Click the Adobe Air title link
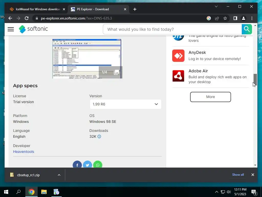 198,71
